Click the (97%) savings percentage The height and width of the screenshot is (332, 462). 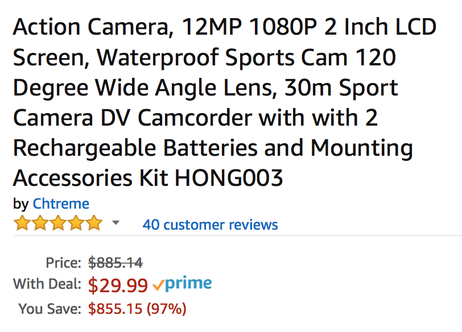click(167, 309)
